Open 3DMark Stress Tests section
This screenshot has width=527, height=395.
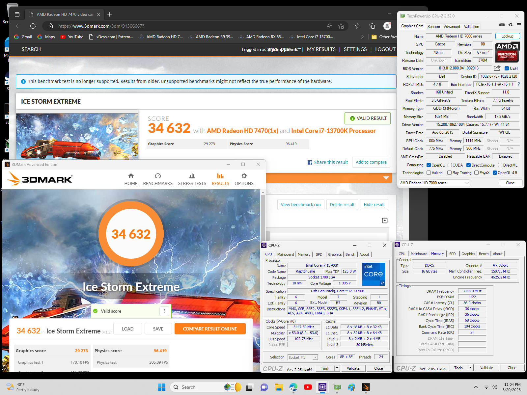pyautogui.click(x=192, y=179)
